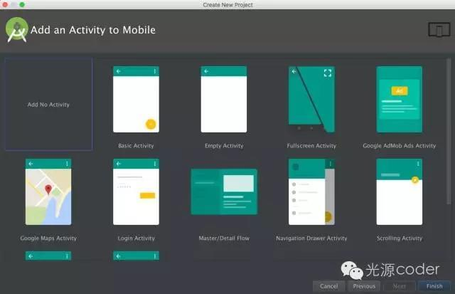Click the Master/Detail Flow label

pos(224,238)
